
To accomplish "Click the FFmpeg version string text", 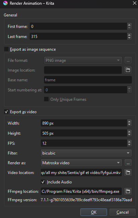I will (x=86, y=200).
